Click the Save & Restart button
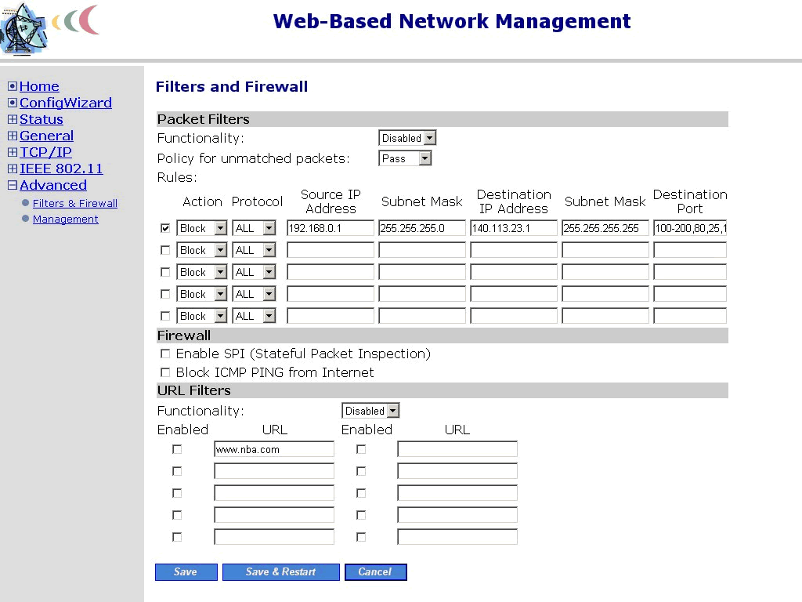This screenshot has width=802, height=602. (280, 571)
